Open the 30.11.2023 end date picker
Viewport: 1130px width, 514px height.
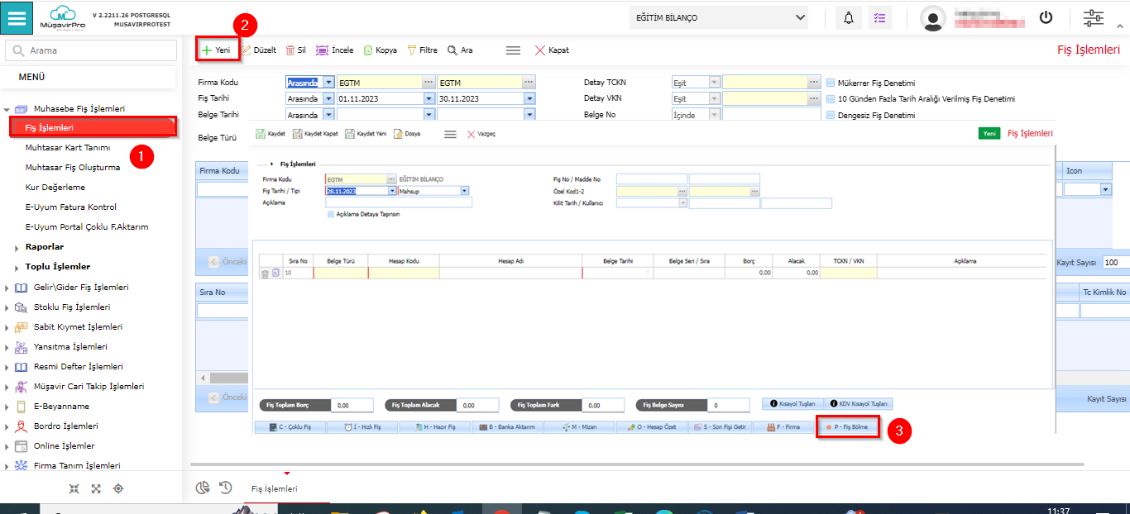529,98
